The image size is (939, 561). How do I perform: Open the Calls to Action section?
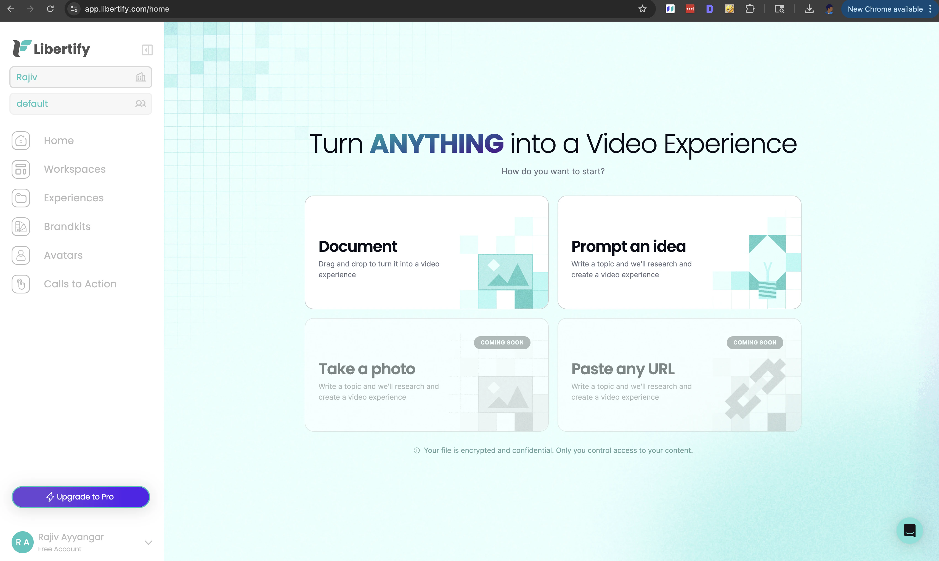coord(80,284)
